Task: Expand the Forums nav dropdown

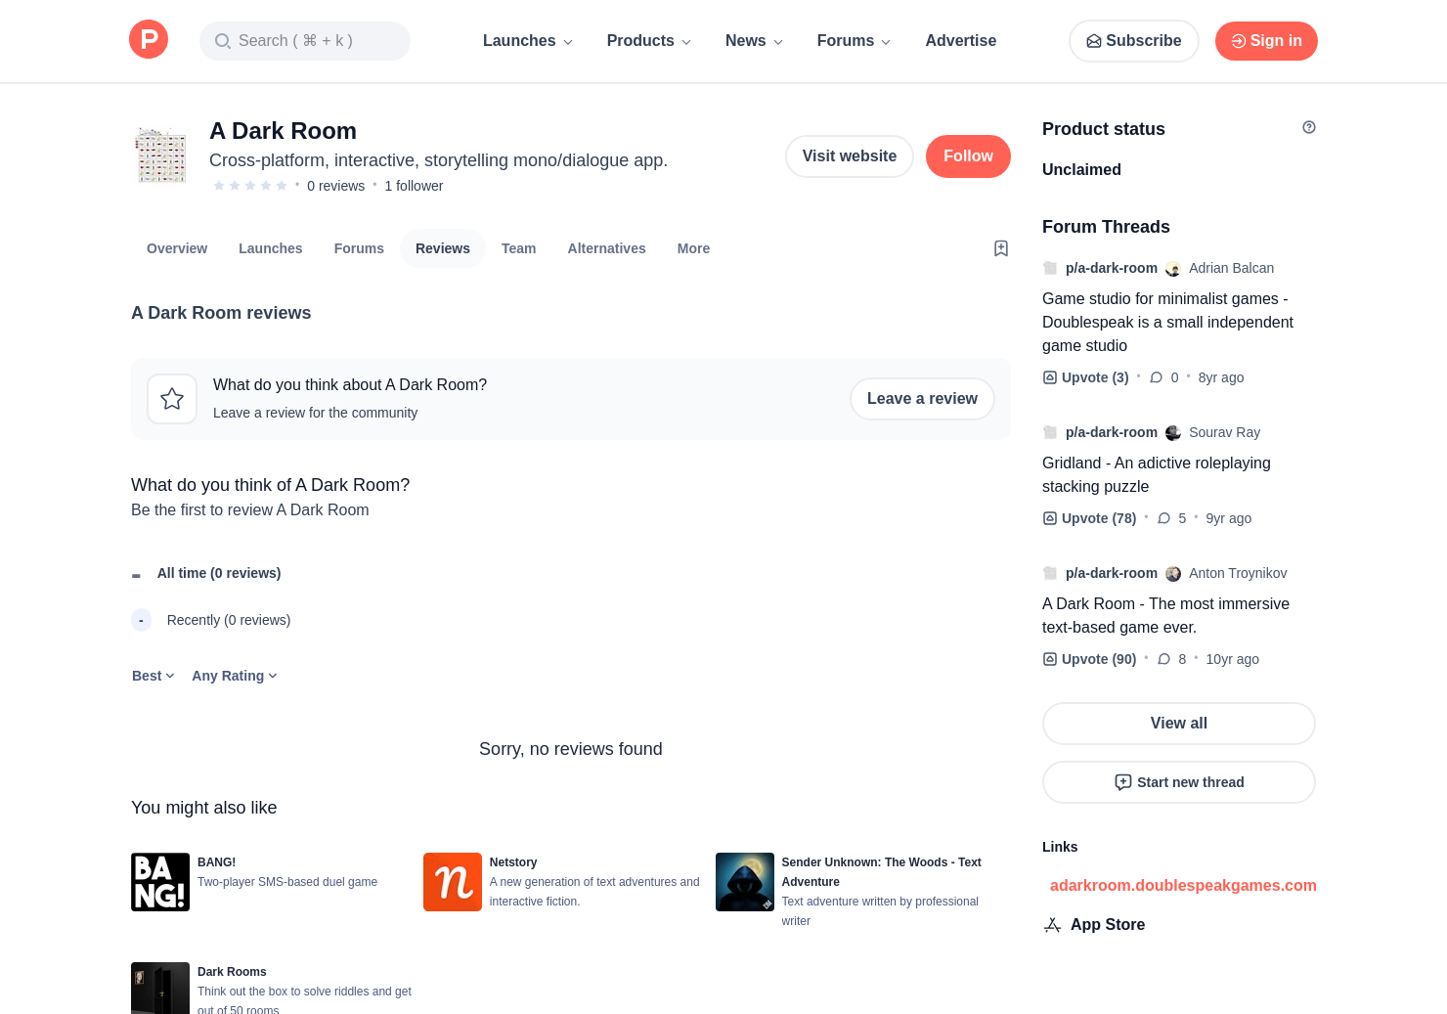Action: tap(854, 41)
